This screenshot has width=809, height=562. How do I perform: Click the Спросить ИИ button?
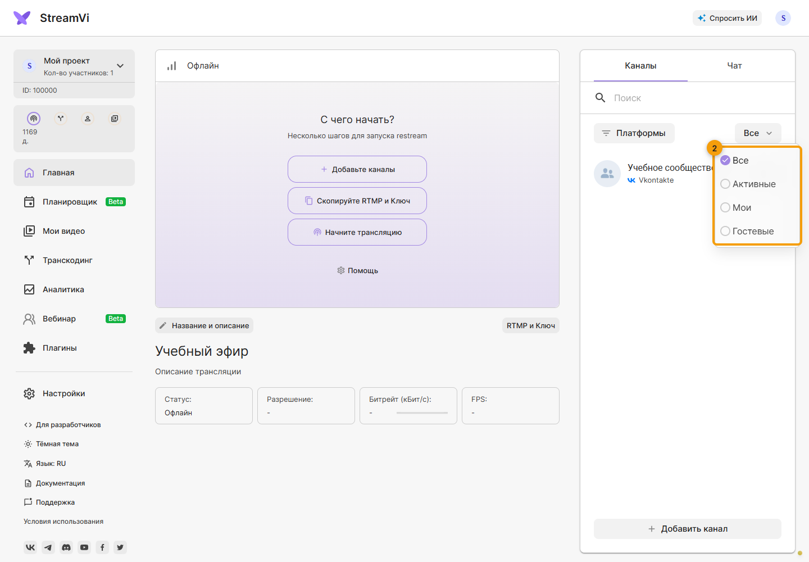727,18
